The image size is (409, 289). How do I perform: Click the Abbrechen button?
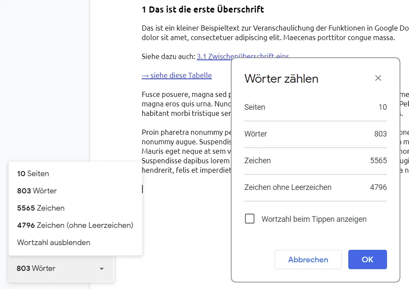coord(308,260)
